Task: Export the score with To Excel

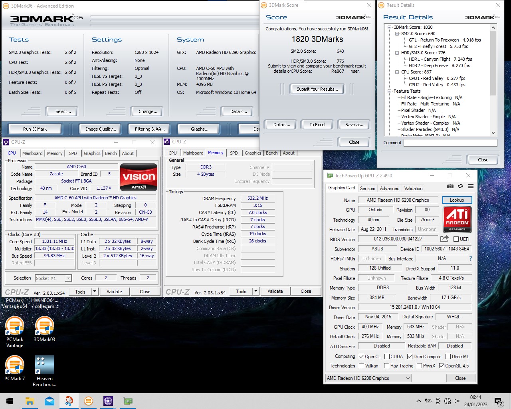Action: [x=317, y=125]
